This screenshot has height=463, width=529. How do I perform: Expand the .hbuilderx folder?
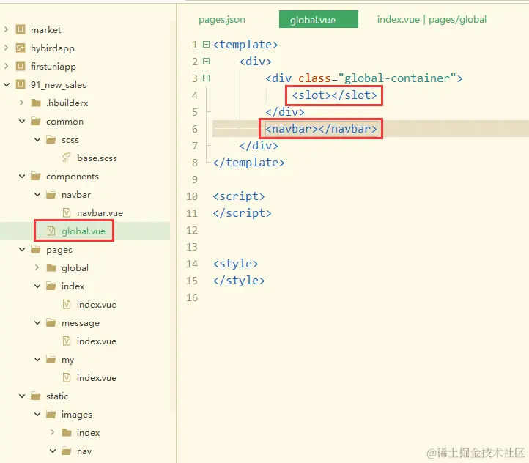[21, 103]
